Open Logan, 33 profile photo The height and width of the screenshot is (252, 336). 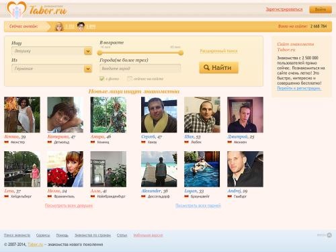202,169
